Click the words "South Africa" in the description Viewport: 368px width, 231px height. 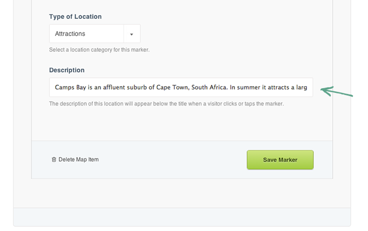click(x=209, y=87)
